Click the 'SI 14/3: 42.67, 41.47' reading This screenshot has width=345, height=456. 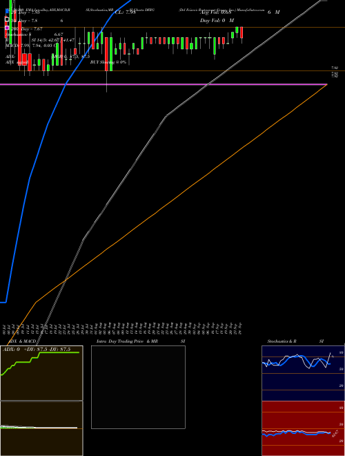pyautogui.click(x=53, y=40)
